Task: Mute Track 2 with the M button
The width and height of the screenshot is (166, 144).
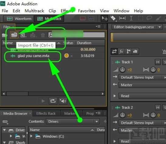Action: 158,108
